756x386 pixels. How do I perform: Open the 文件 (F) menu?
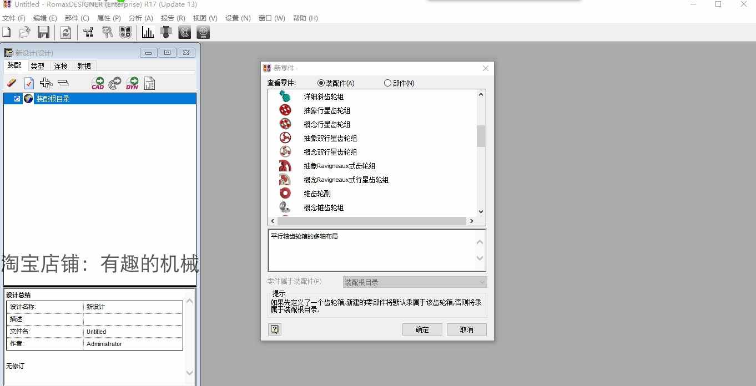coord(14,18)
